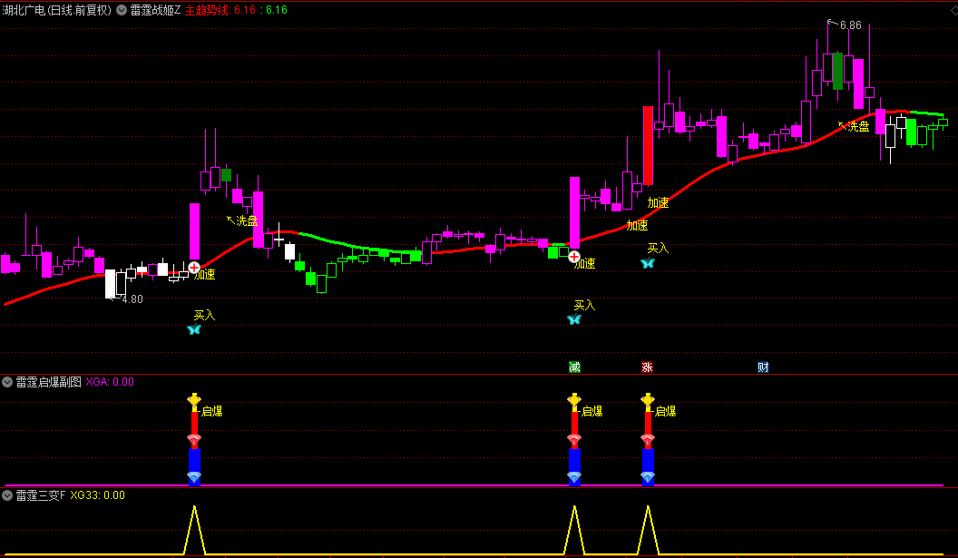
Task: Click the blue diamond on the 启爆 bar under 涨
Action: tap(648, 476)
